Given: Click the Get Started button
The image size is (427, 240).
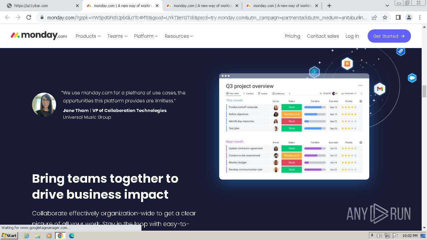Looking at the screenshot, I should (389, 36).
